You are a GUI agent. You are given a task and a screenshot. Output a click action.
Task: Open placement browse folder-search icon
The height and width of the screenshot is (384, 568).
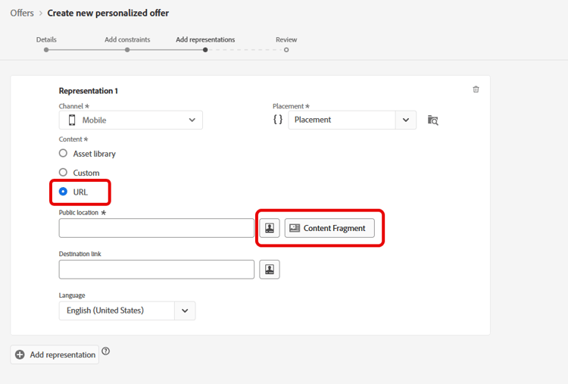tap(432, 120)
